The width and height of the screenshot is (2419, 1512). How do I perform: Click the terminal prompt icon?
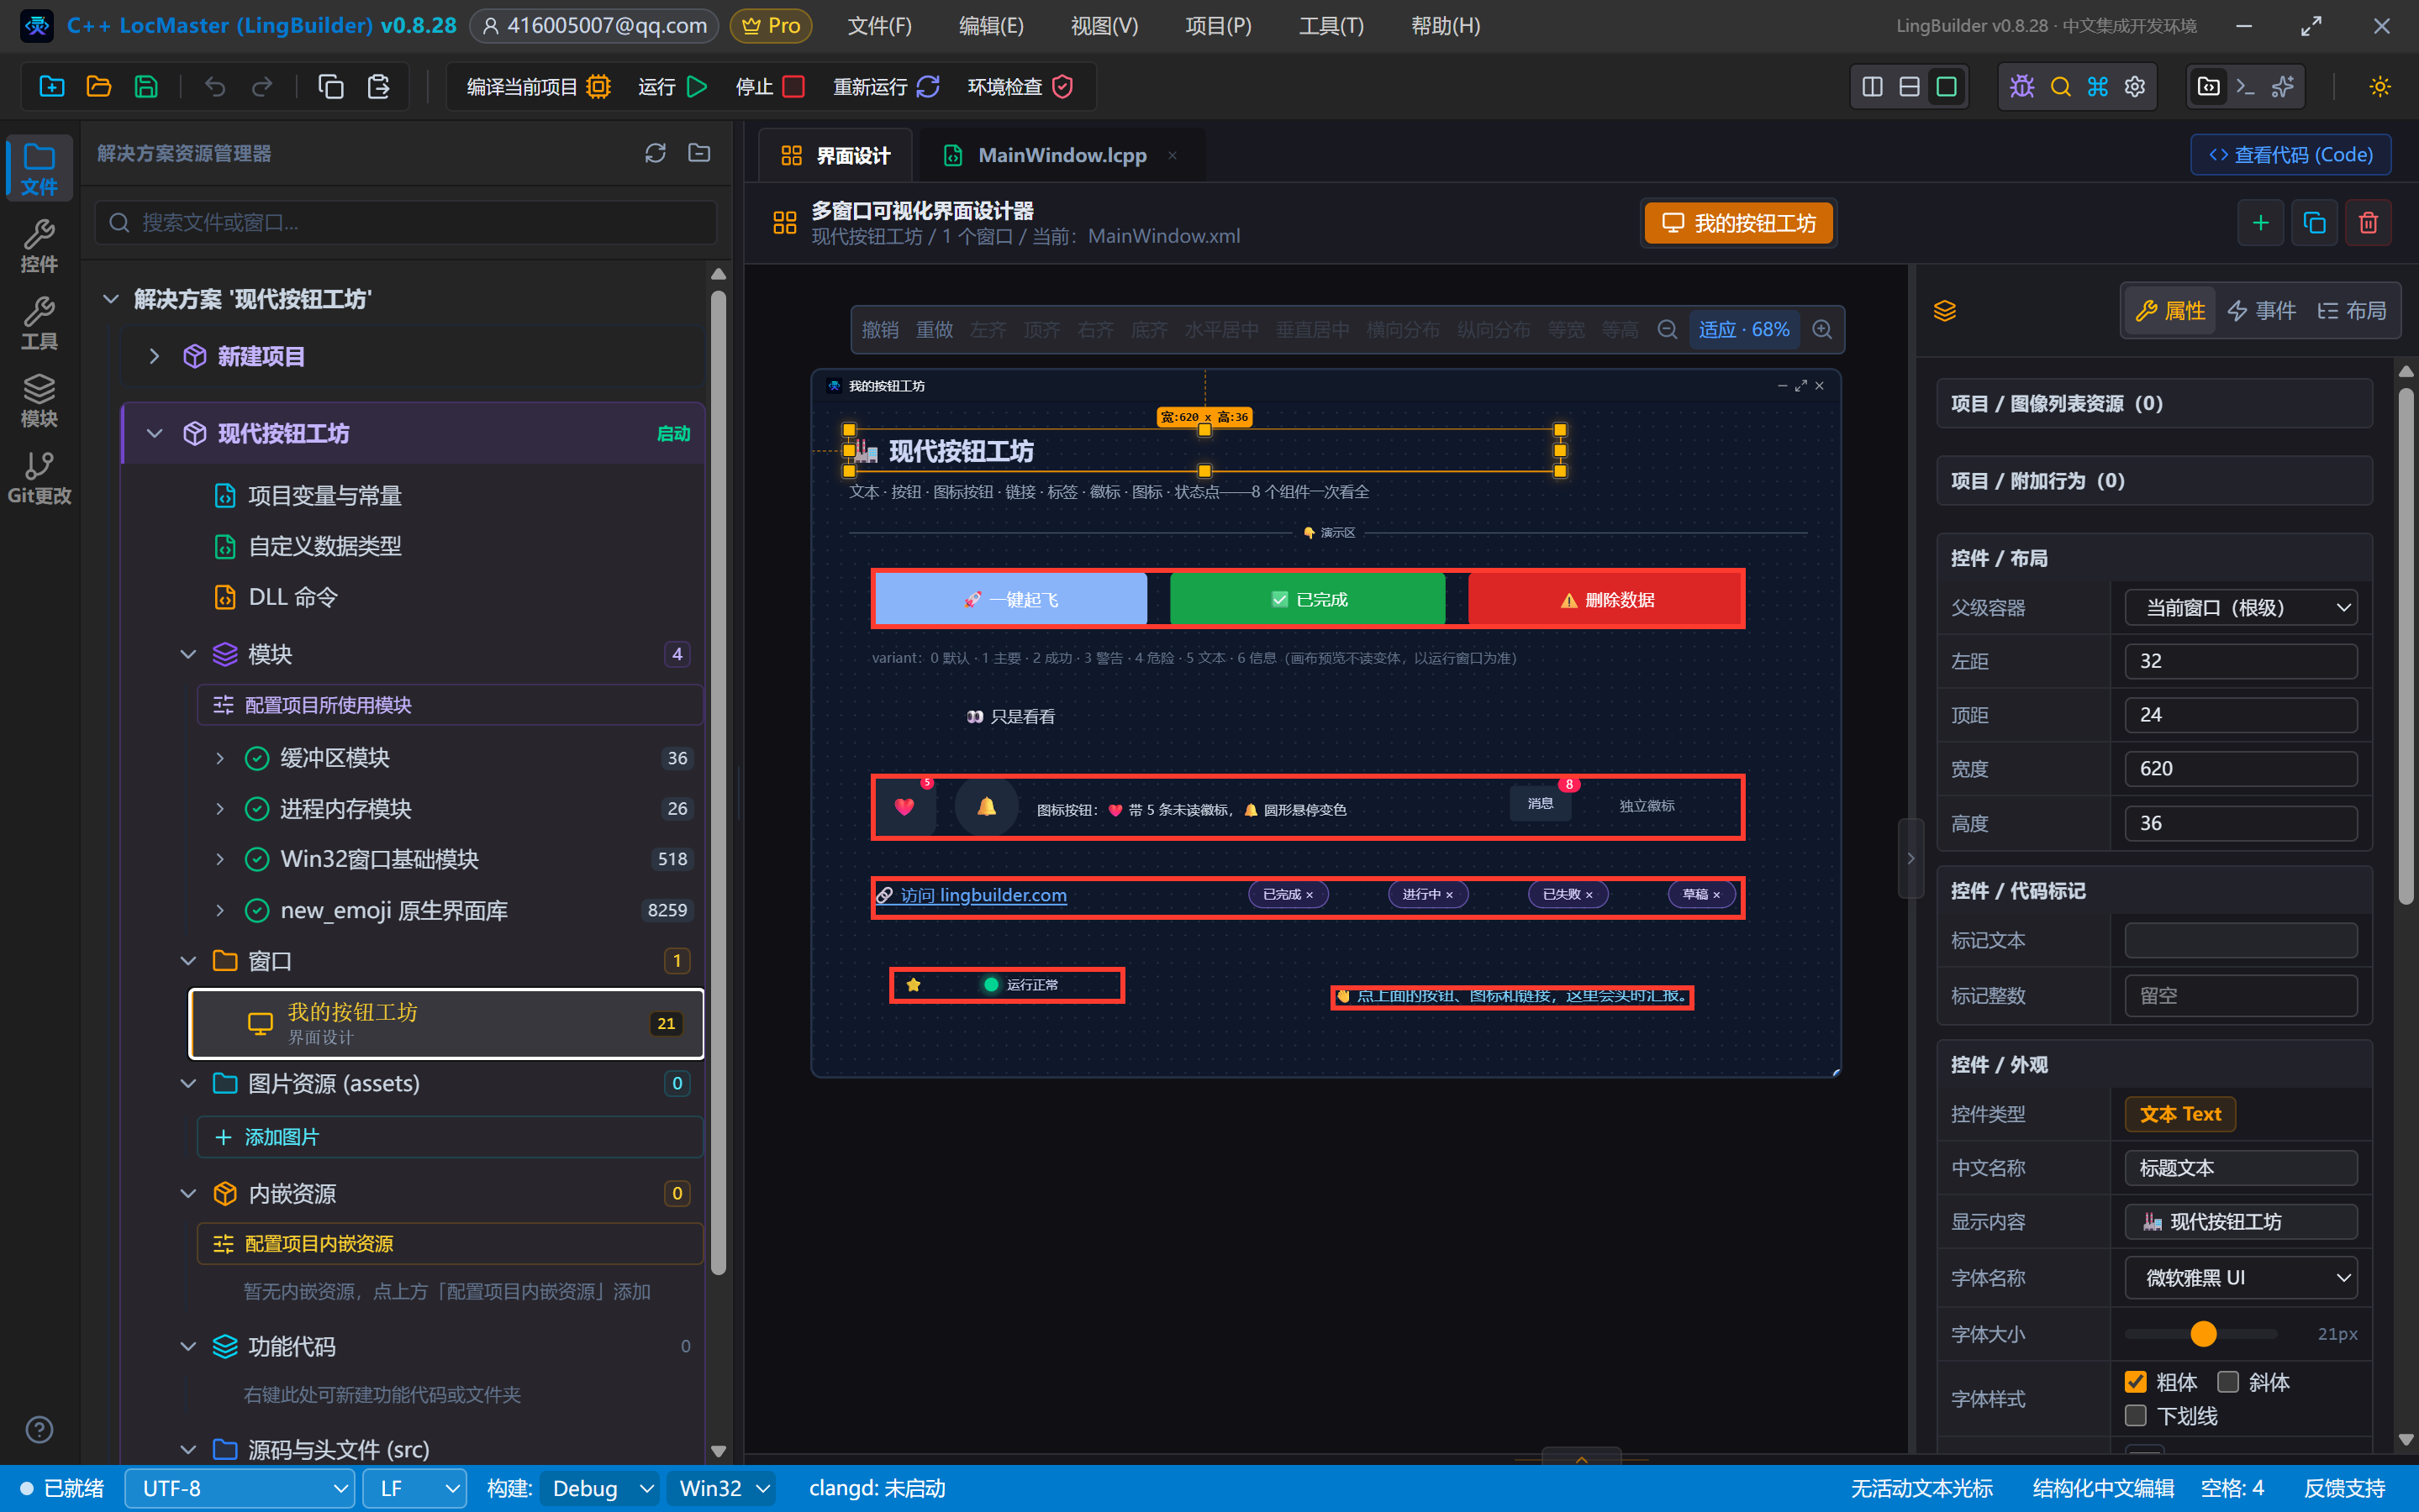click(x=2245, y=87)
